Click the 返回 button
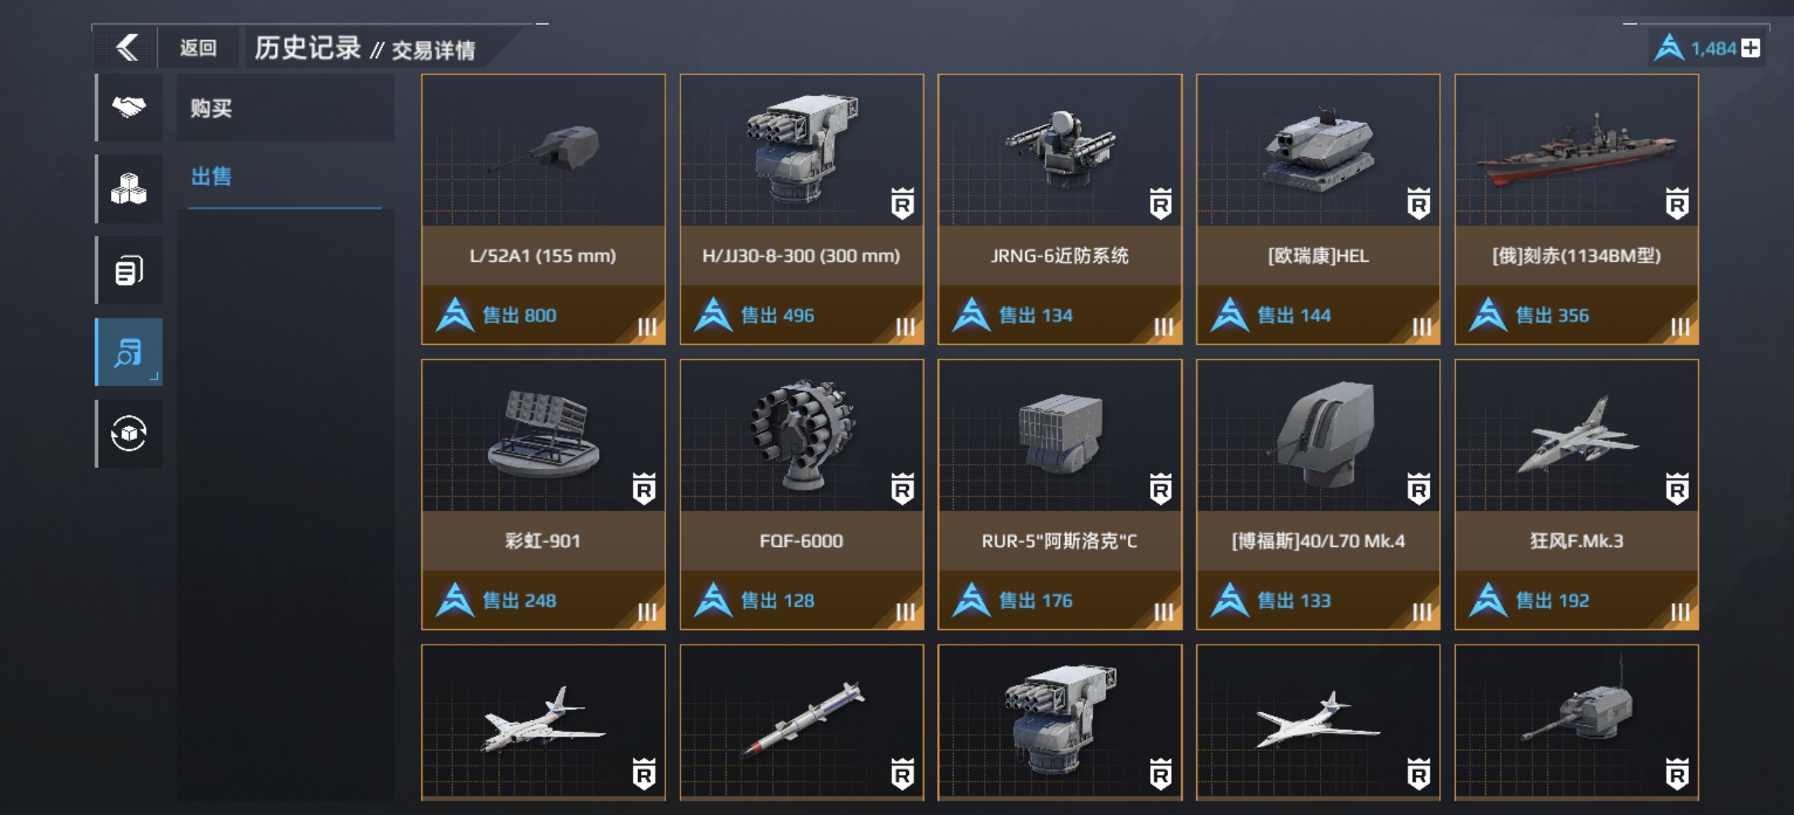Viewport: 1794px width, 815px height. 199,48
